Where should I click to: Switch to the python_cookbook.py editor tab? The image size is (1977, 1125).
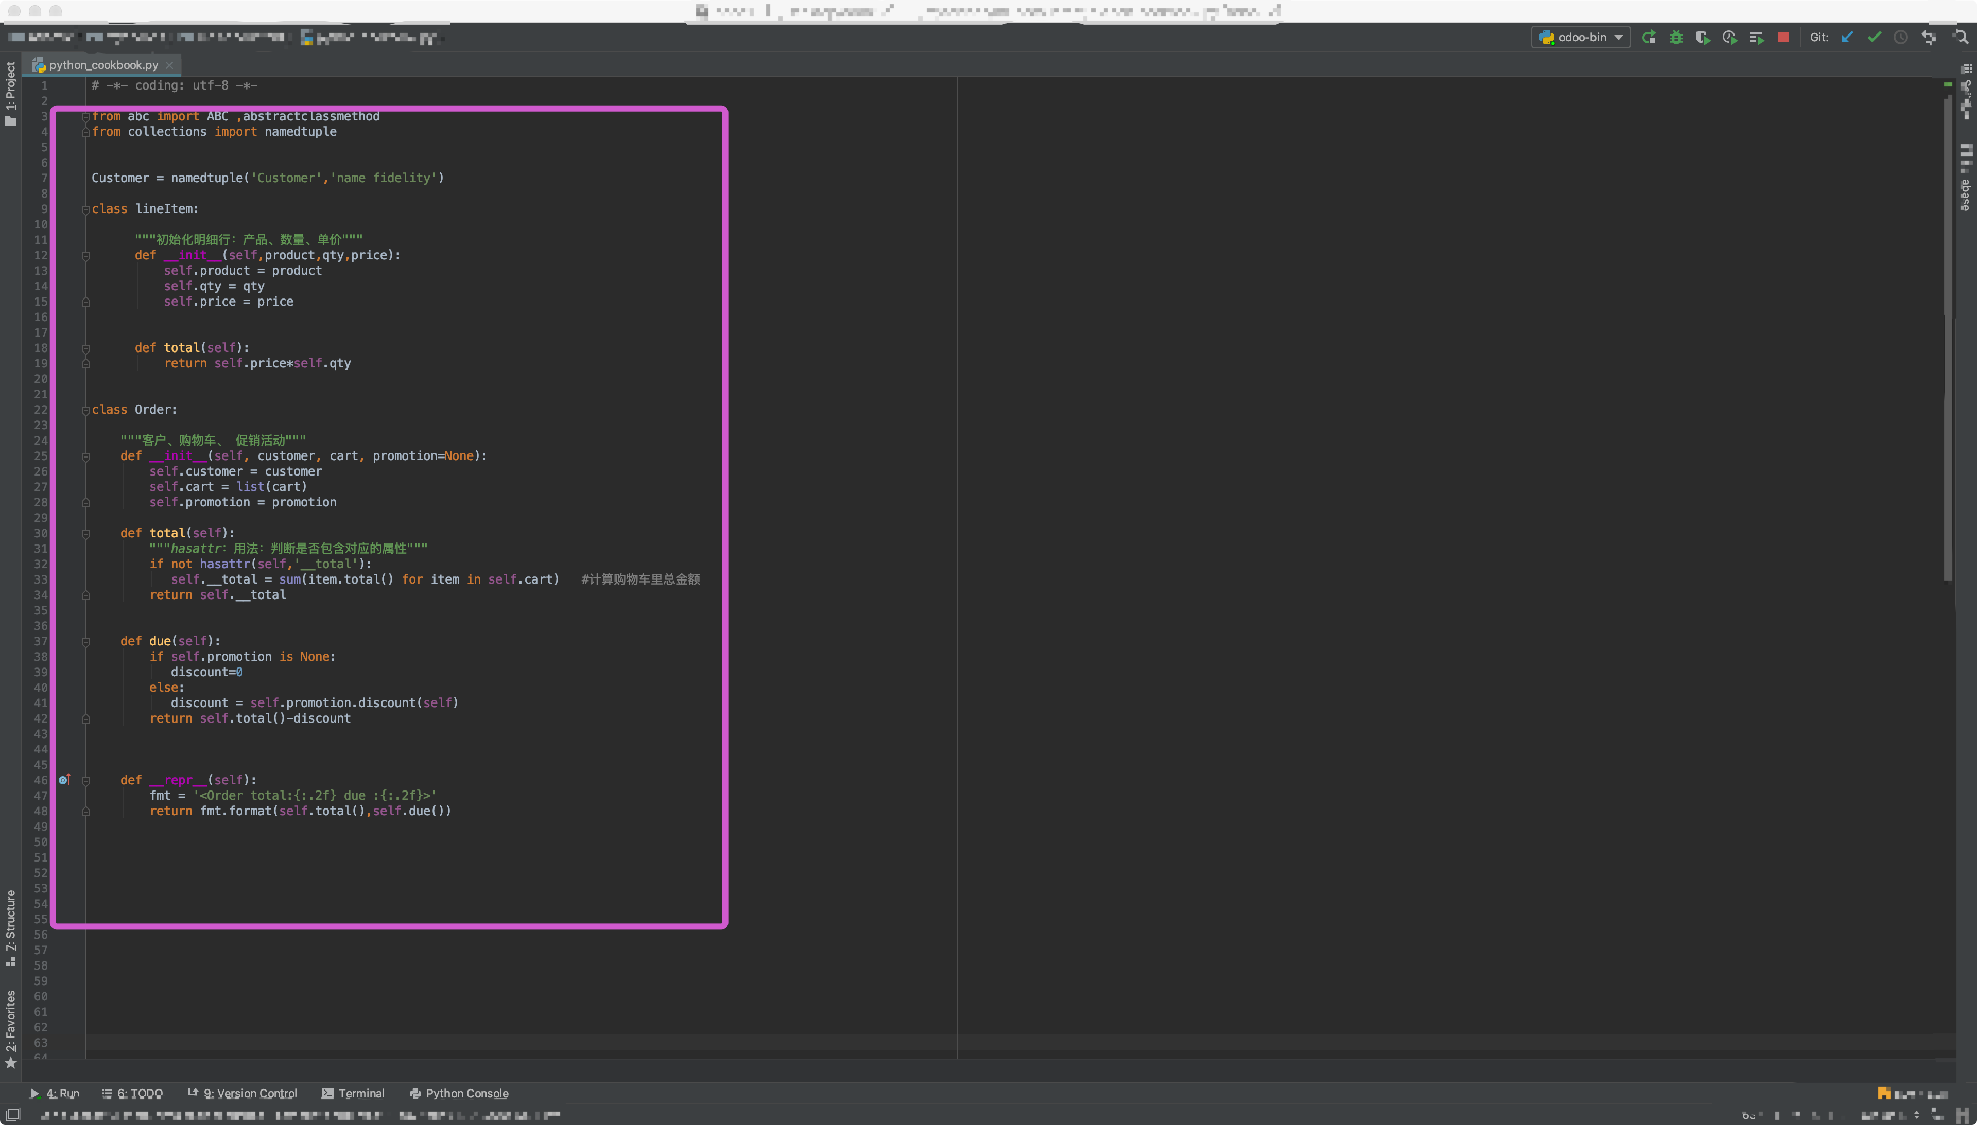click(103, 65)
